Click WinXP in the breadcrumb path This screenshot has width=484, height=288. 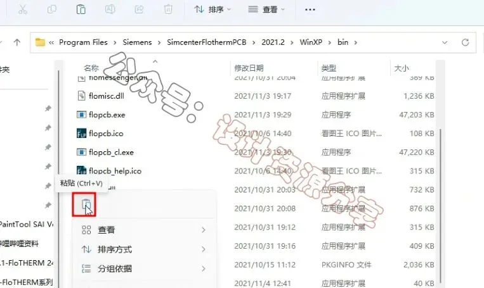(311, 42)
